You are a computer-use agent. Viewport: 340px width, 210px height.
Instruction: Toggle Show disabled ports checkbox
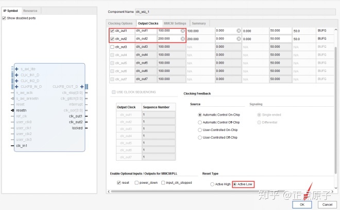click(4, 18)
